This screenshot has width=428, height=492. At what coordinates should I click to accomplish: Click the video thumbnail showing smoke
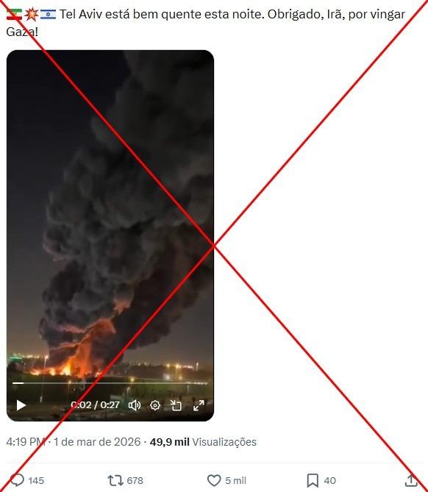click(x=110, y=220)
